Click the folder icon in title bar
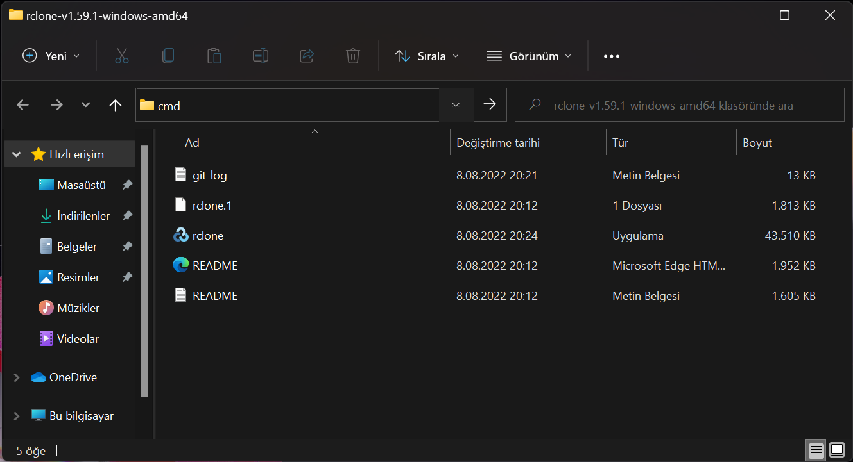Image resolution: width=853 pixels, height=462 pixels. point(16,15)
